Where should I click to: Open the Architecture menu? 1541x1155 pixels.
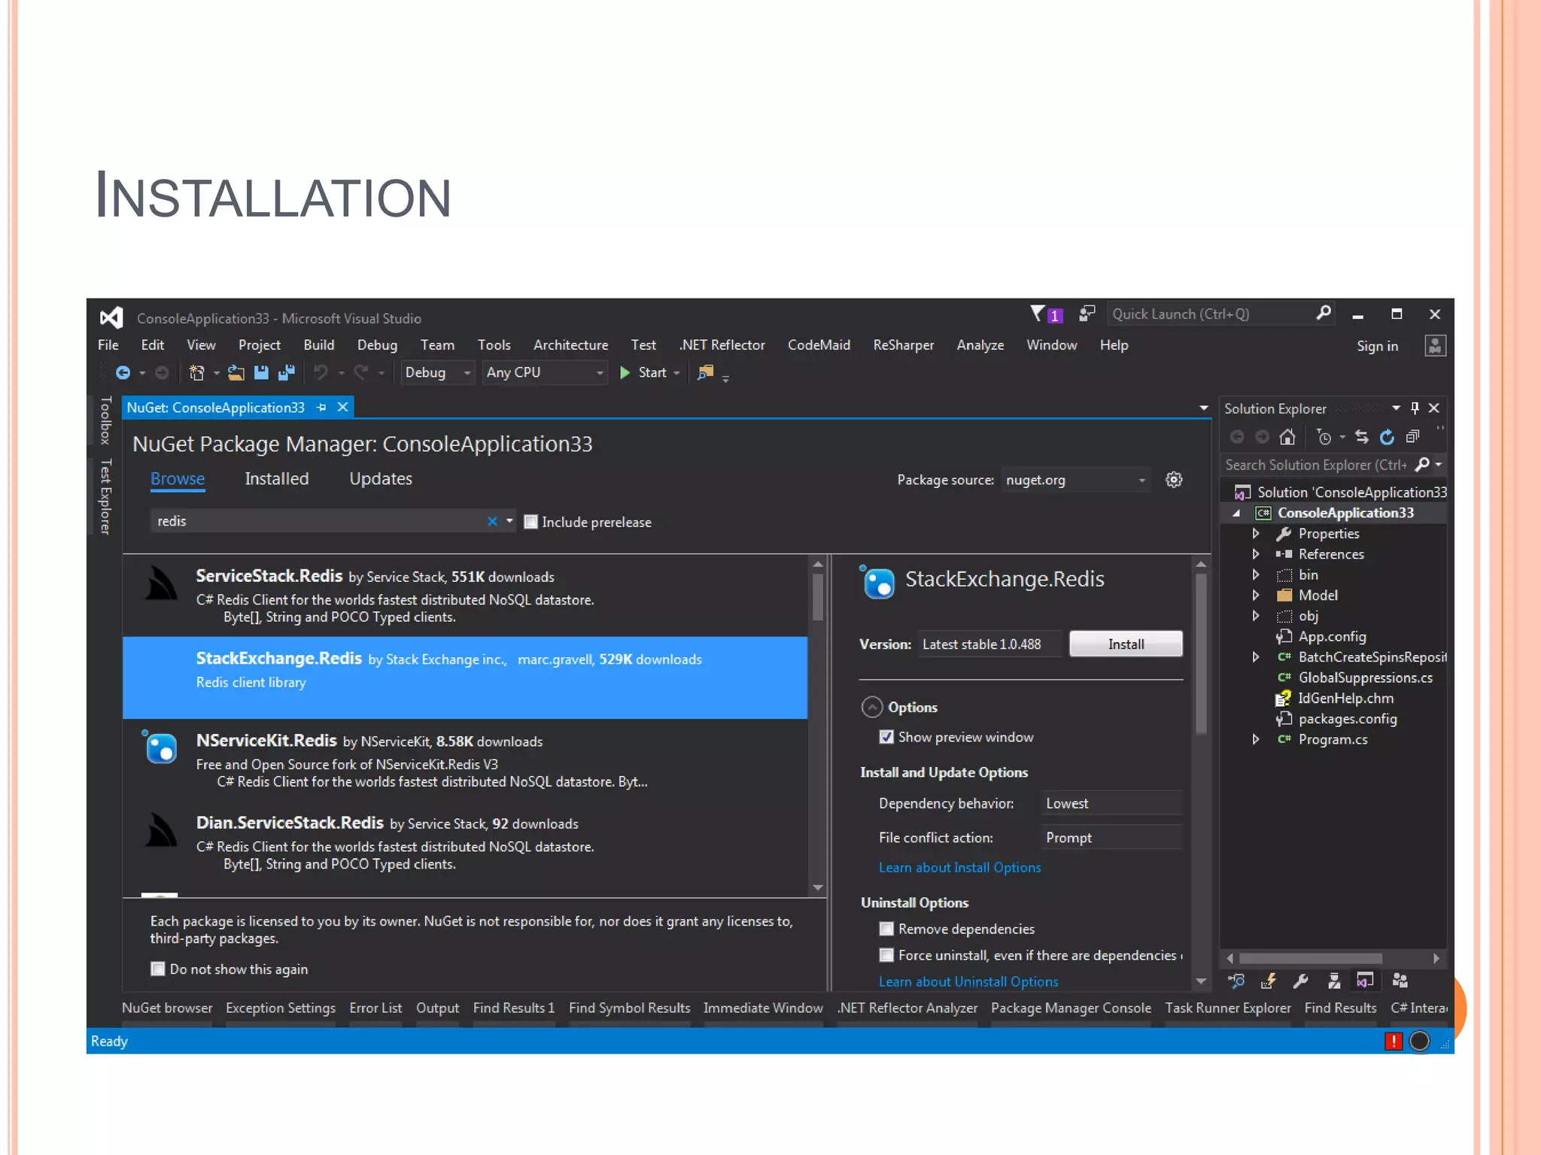(x=570, y=344)
